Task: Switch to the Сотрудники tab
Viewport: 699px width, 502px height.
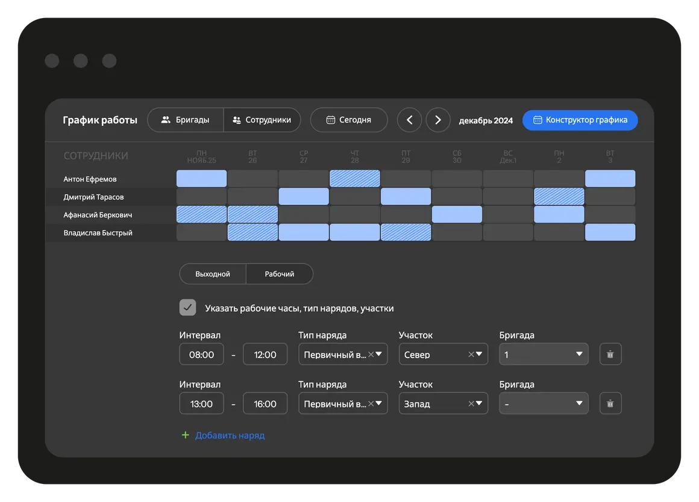Action: (x=262, y=120)
